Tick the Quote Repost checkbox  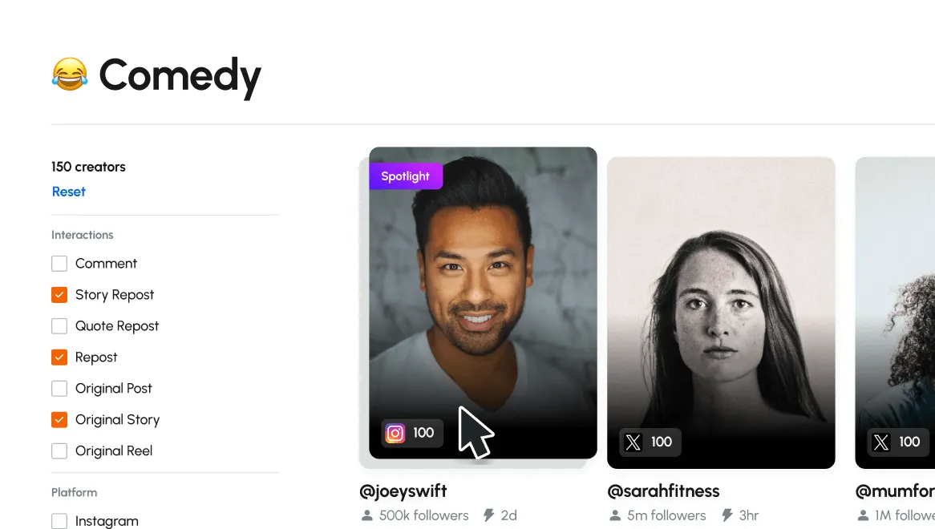pos(59,326)
